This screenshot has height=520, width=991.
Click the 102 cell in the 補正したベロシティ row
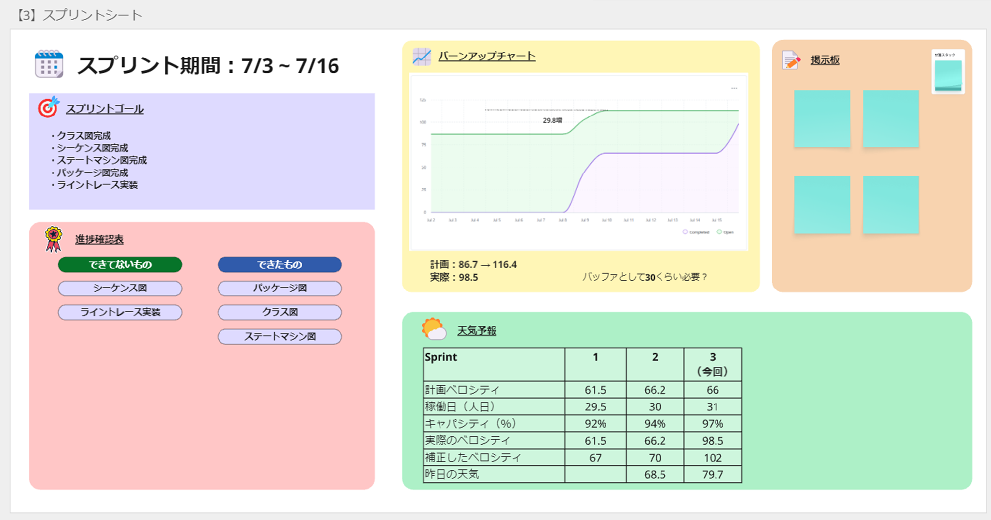click(713, 457)
